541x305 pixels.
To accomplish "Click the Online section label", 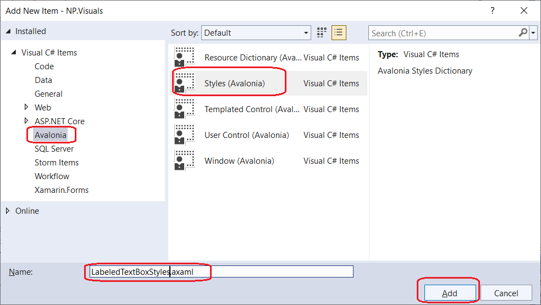I will click(x=27, y=211).
